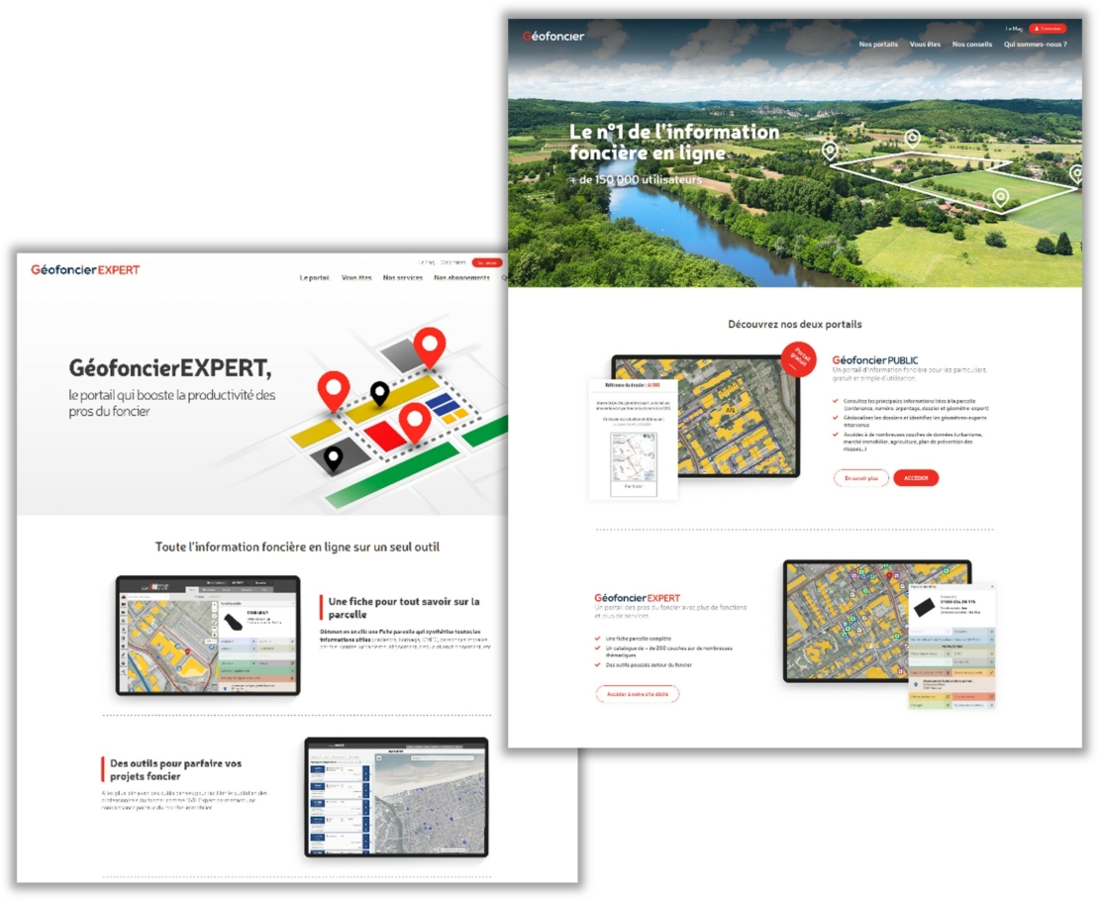Click the Géofoncier logo on the landscape page
The width and height of the screenshot is (1099, 900).
click(553, 37)
